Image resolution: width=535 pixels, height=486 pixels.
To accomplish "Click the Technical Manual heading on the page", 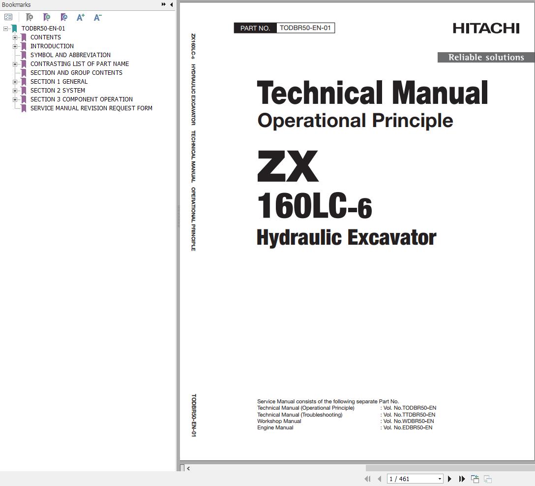I will click(372, 93).
